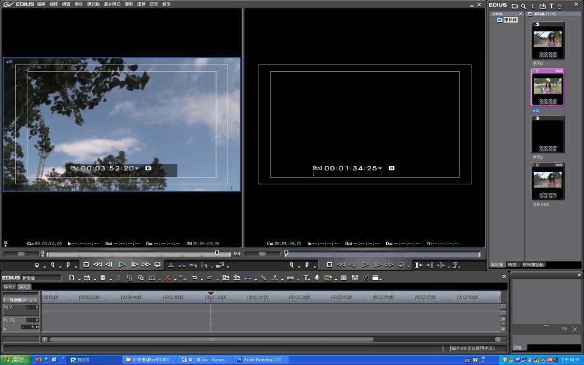Click the vectorscope color wheel icon
This screenshot has width=584, height=365.
click(x=366, y=278)
